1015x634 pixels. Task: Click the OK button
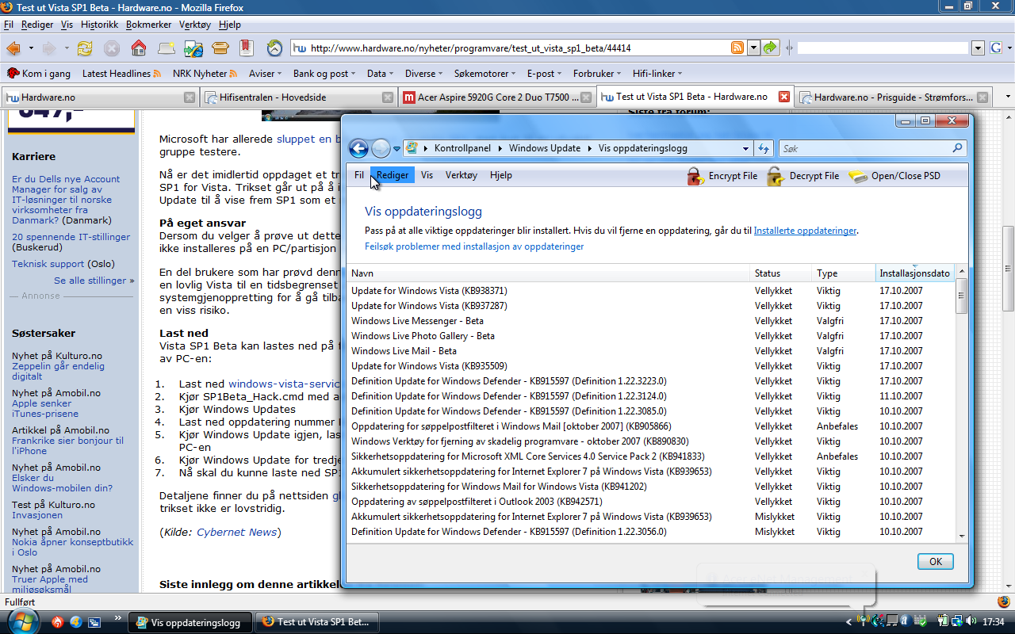[936, 561]
